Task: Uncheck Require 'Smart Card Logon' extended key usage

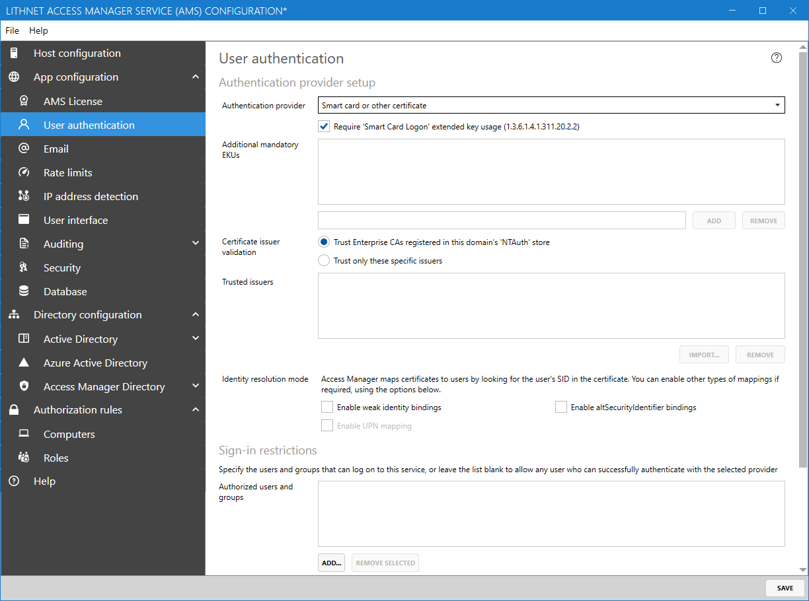Action: [x=324, y=126]
